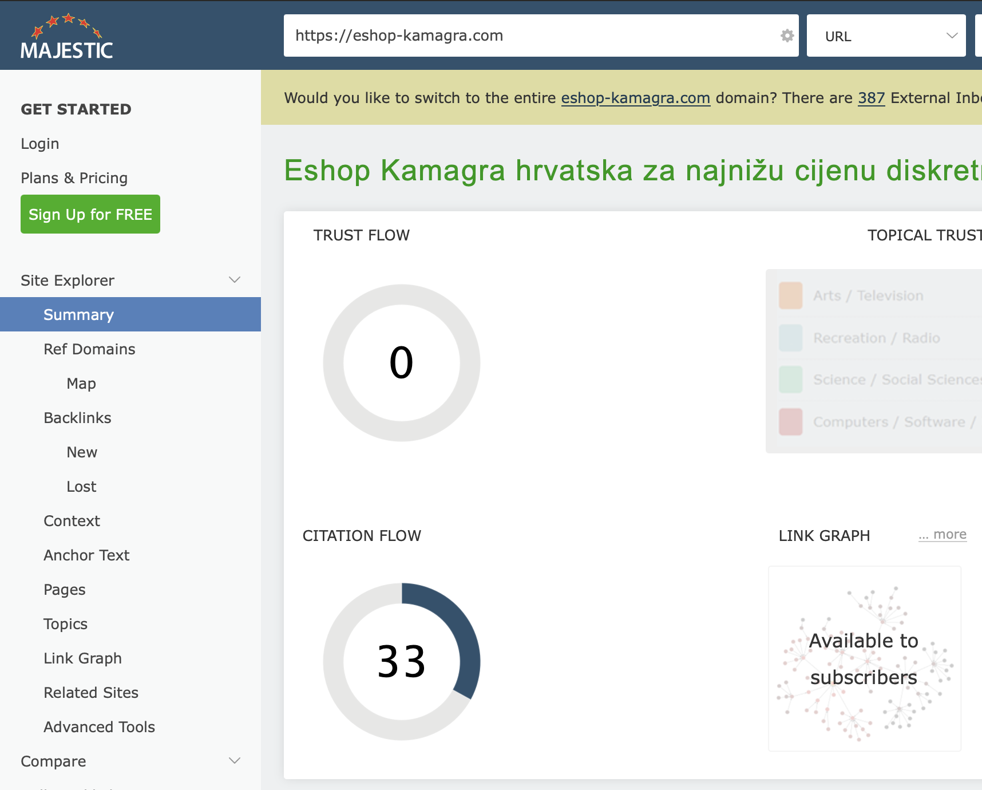Click the Majestic logo with stars
Image resolution: width=982 pixels, height=790 pixels.
pos(66,36)
